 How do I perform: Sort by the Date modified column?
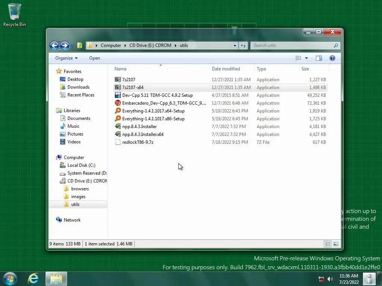pyautogui.click(x=232, y=69)
